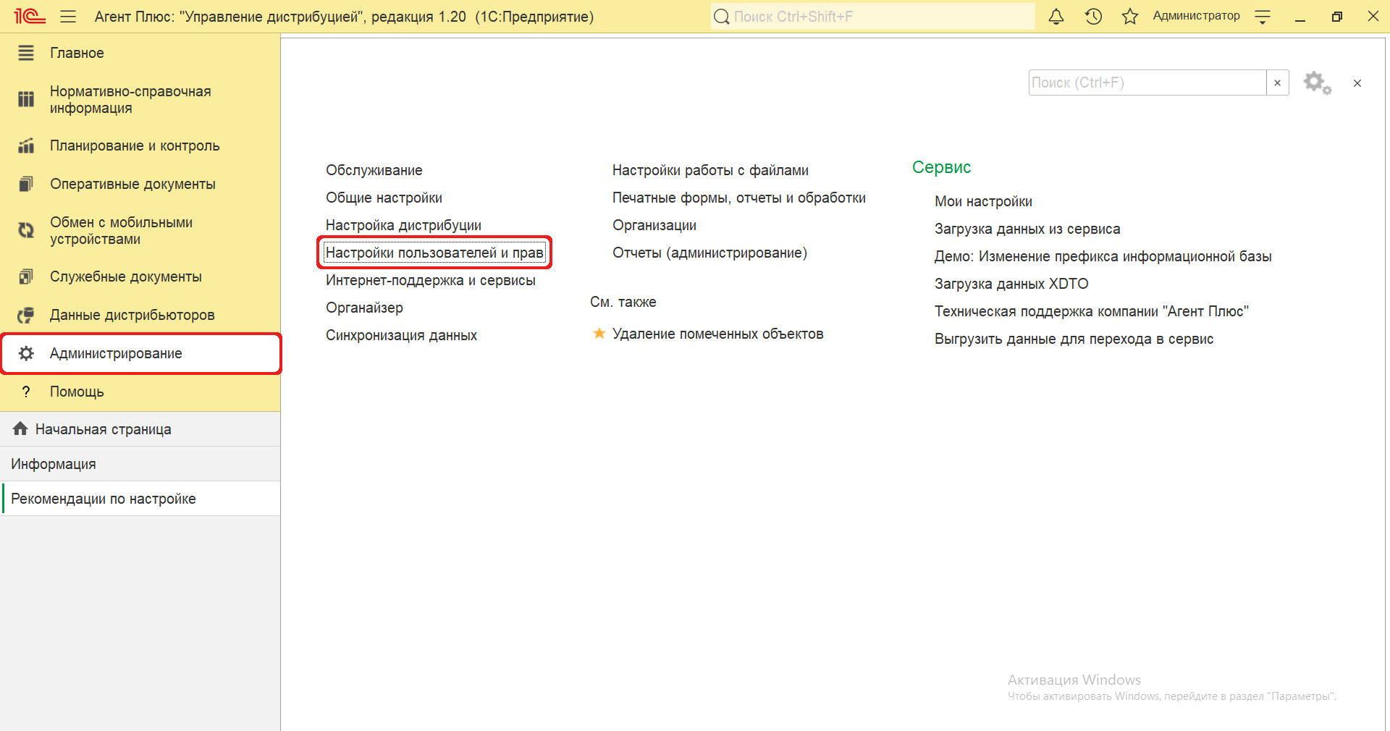Go to Обмен с мобильными устройствами section
The height and width of the screenshot is (731, 1390).
pyautogui.click(x=121, y=231)
